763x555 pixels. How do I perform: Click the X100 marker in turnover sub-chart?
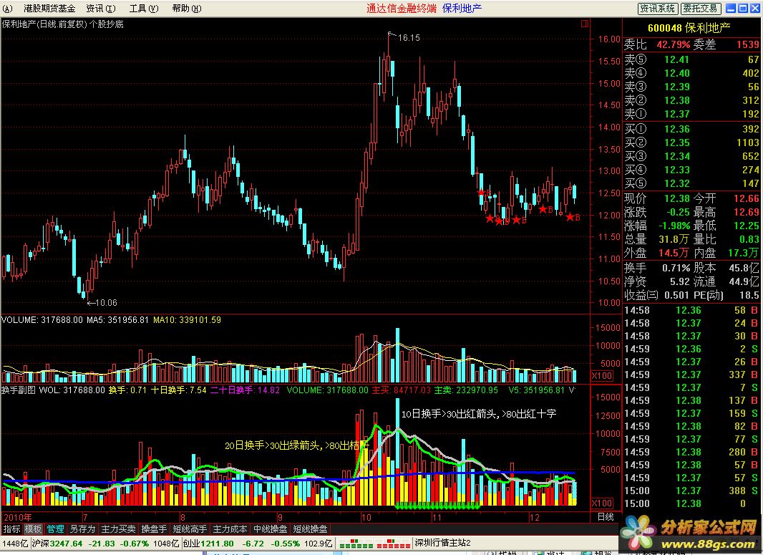point(601,503)
